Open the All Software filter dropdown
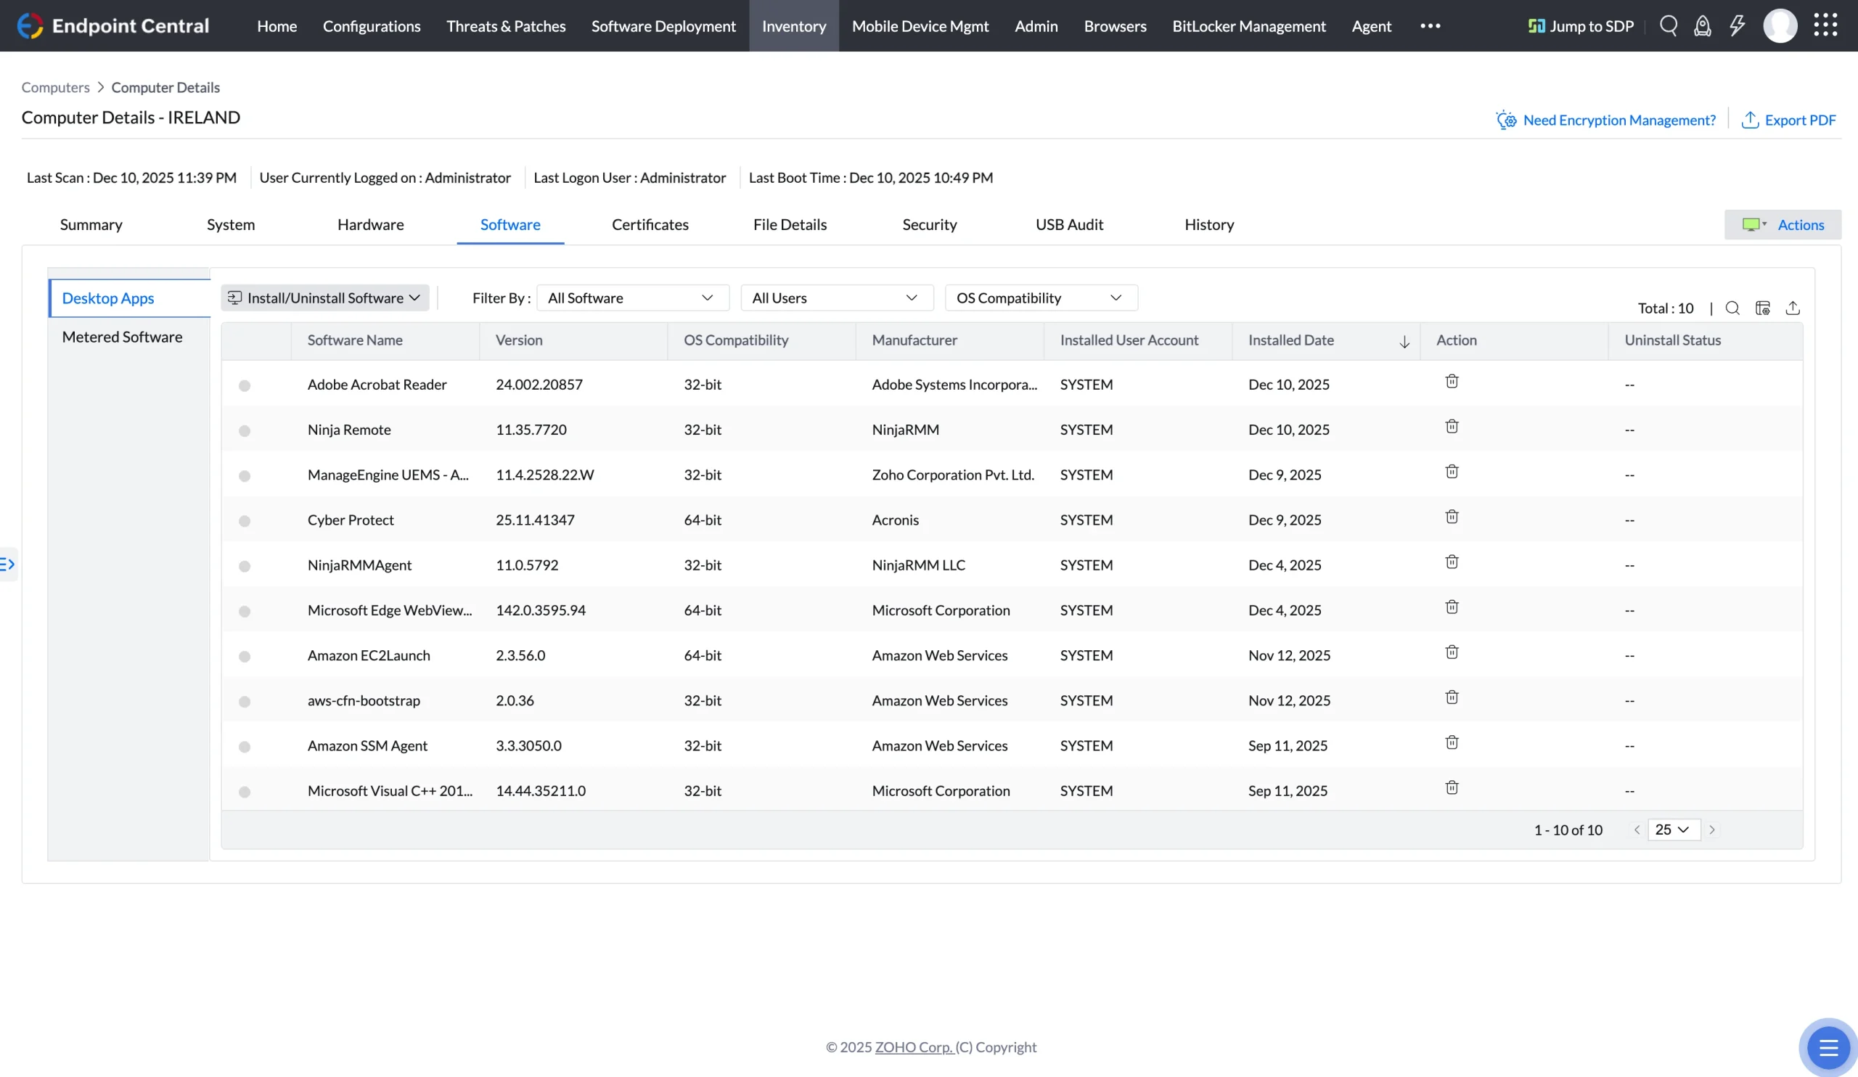Viewport: 1858px width, 1077px height. [633, 298]
